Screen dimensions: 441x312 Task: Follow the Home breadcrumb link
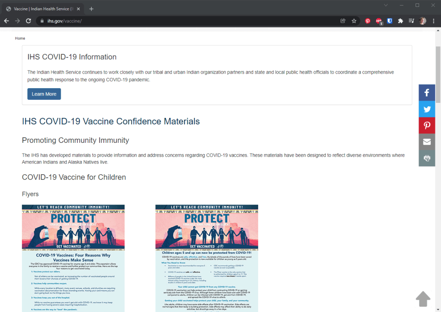coord(20,38)
